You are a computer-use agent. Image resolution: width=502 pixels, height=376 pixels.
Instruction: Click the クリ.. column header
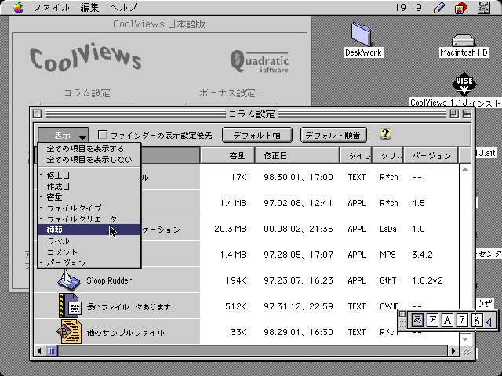pyautogui.click(x=388, y=156)
